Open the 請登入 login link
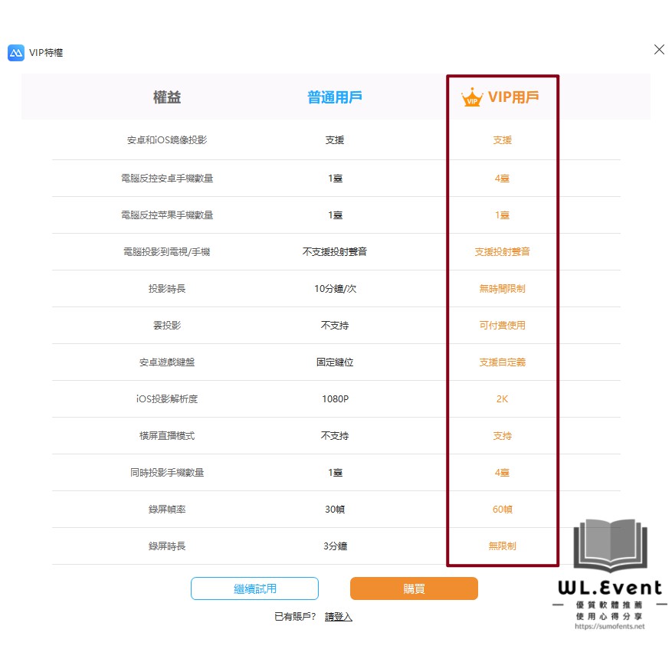The height and width of the screenshot is (672, 672). pos(339,616)
